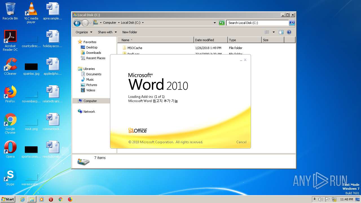Sort by the Size column header

coord(273,40)
